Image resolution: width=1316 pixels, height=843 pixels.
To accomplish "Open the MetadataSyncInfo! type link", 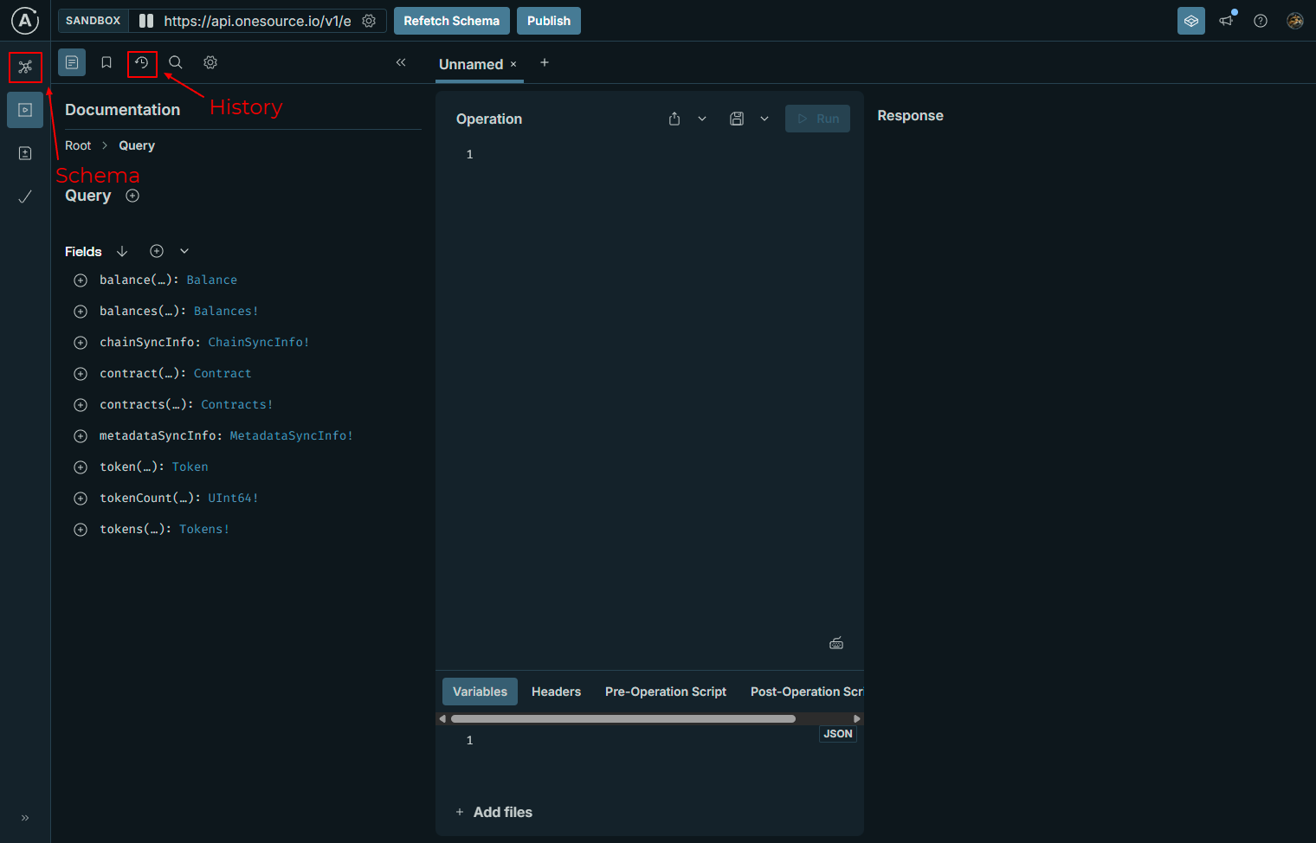I will [x=292, y=435].
